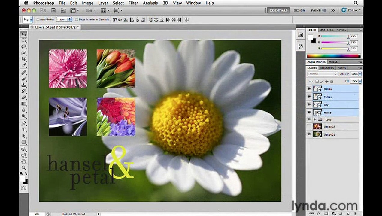
Task: Open the Analysis menu
Action: 150,3
